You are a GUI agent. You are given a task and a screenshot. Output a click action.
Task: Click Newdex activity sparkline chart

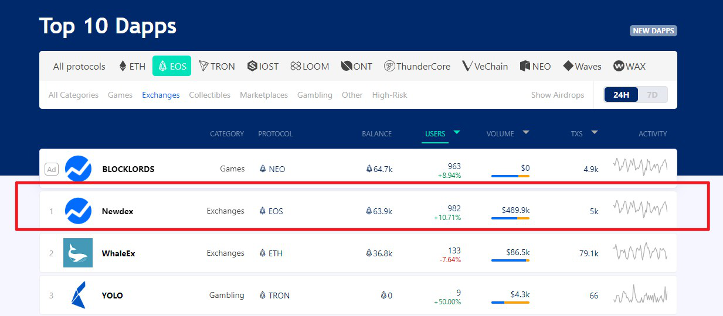(640, 208)
